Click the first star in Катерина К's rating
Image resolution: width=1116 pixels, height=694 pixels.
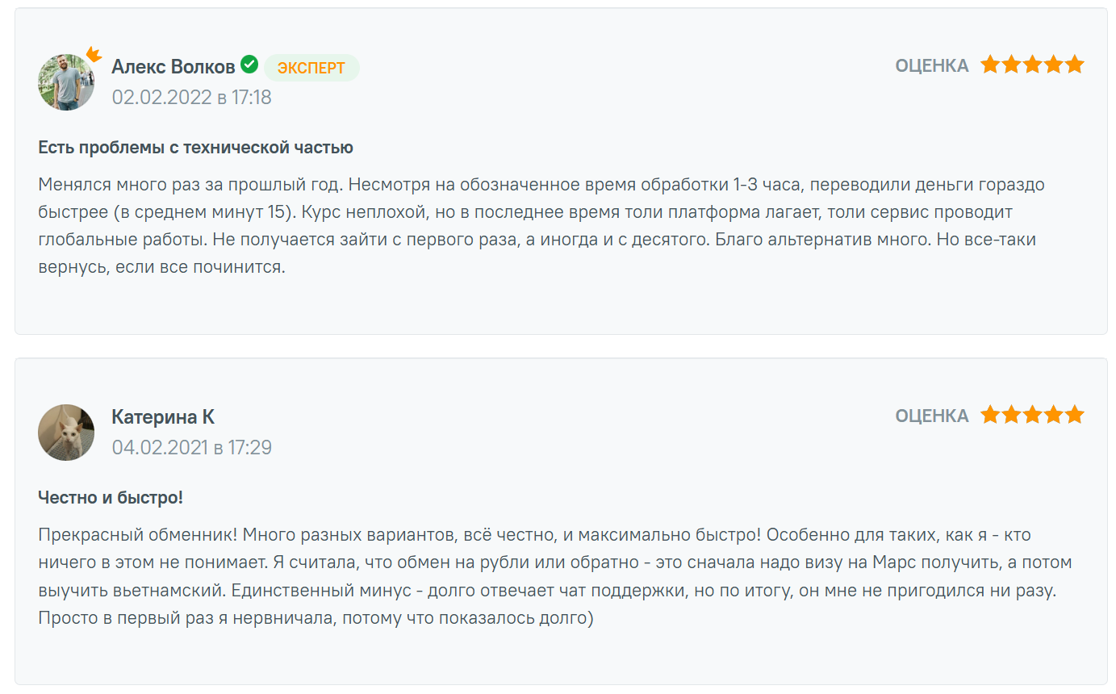(x=990, y=415)
